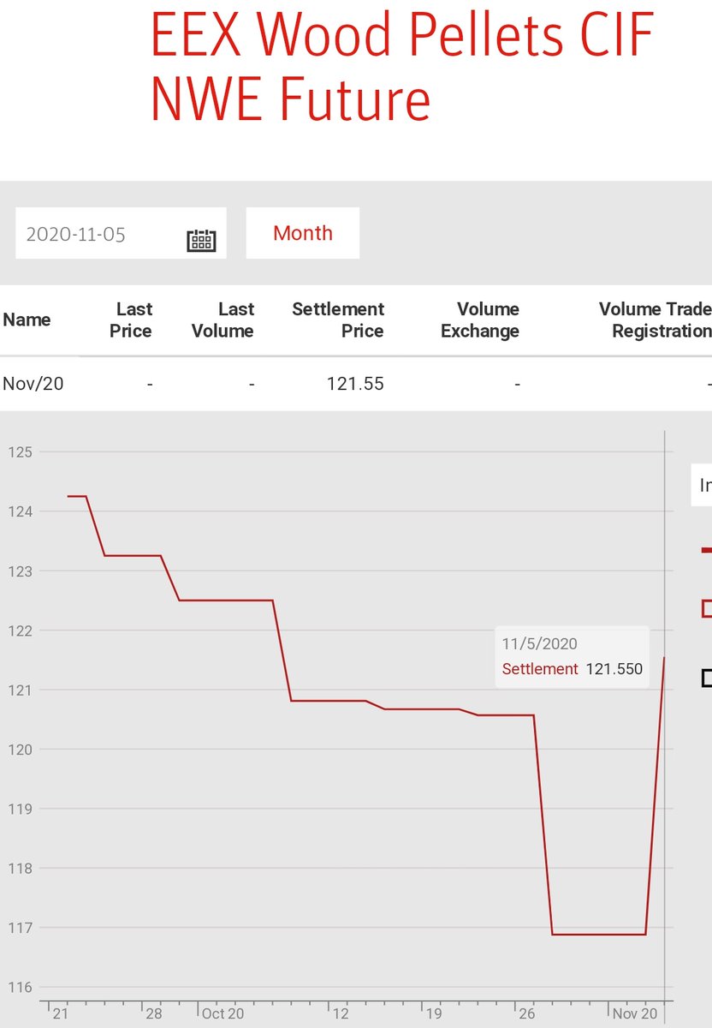Select the 11/5/2020 settlement tooltip
This screenshot has height=1028, width=712.
point(572,656)
